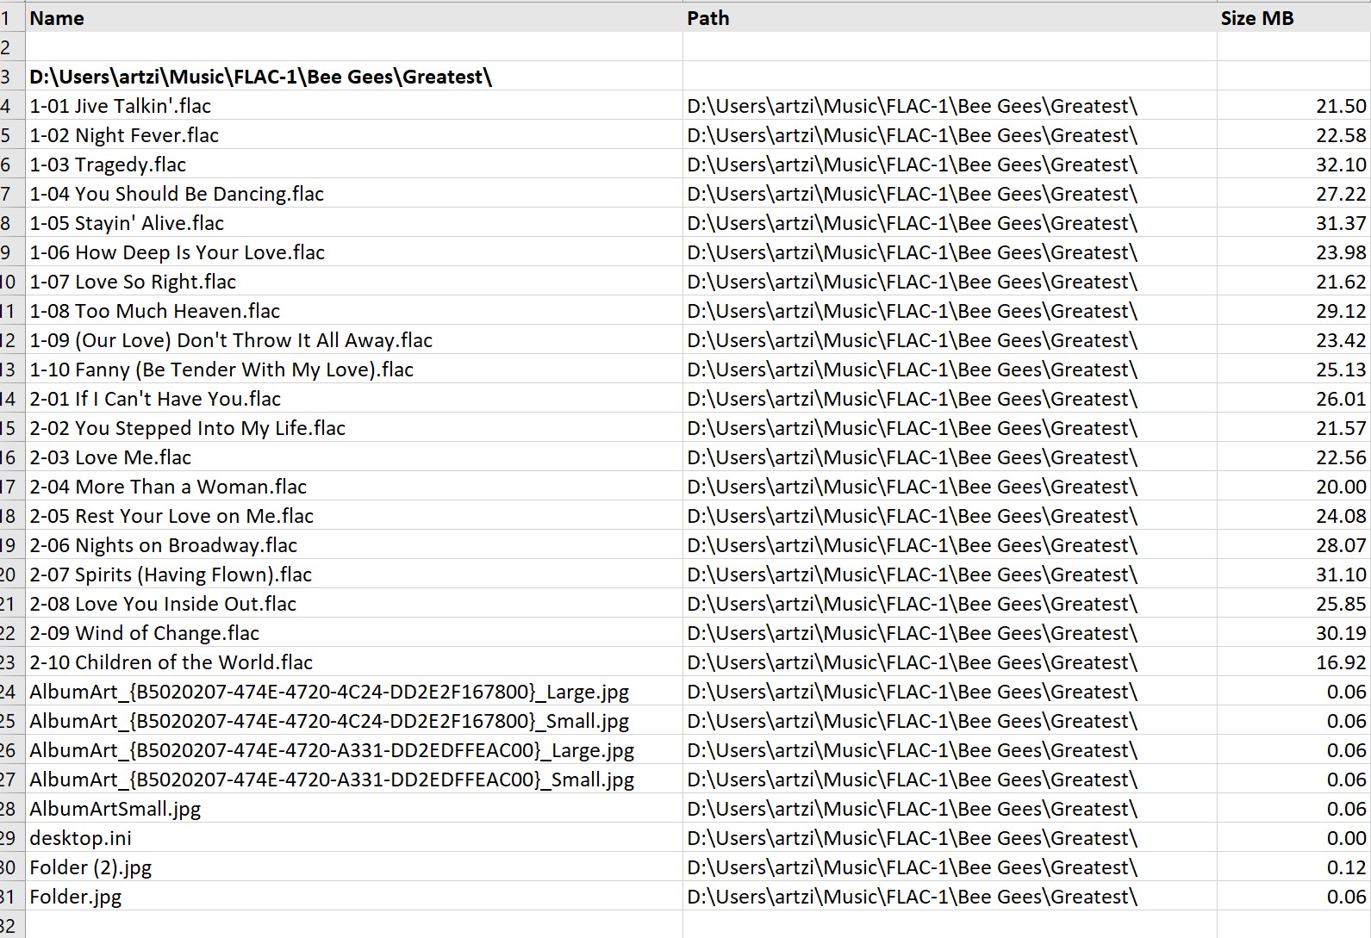Select cell '1-01 Jive Talkin'.flac'
The image size is (1371, 938).
click(354, 106)
